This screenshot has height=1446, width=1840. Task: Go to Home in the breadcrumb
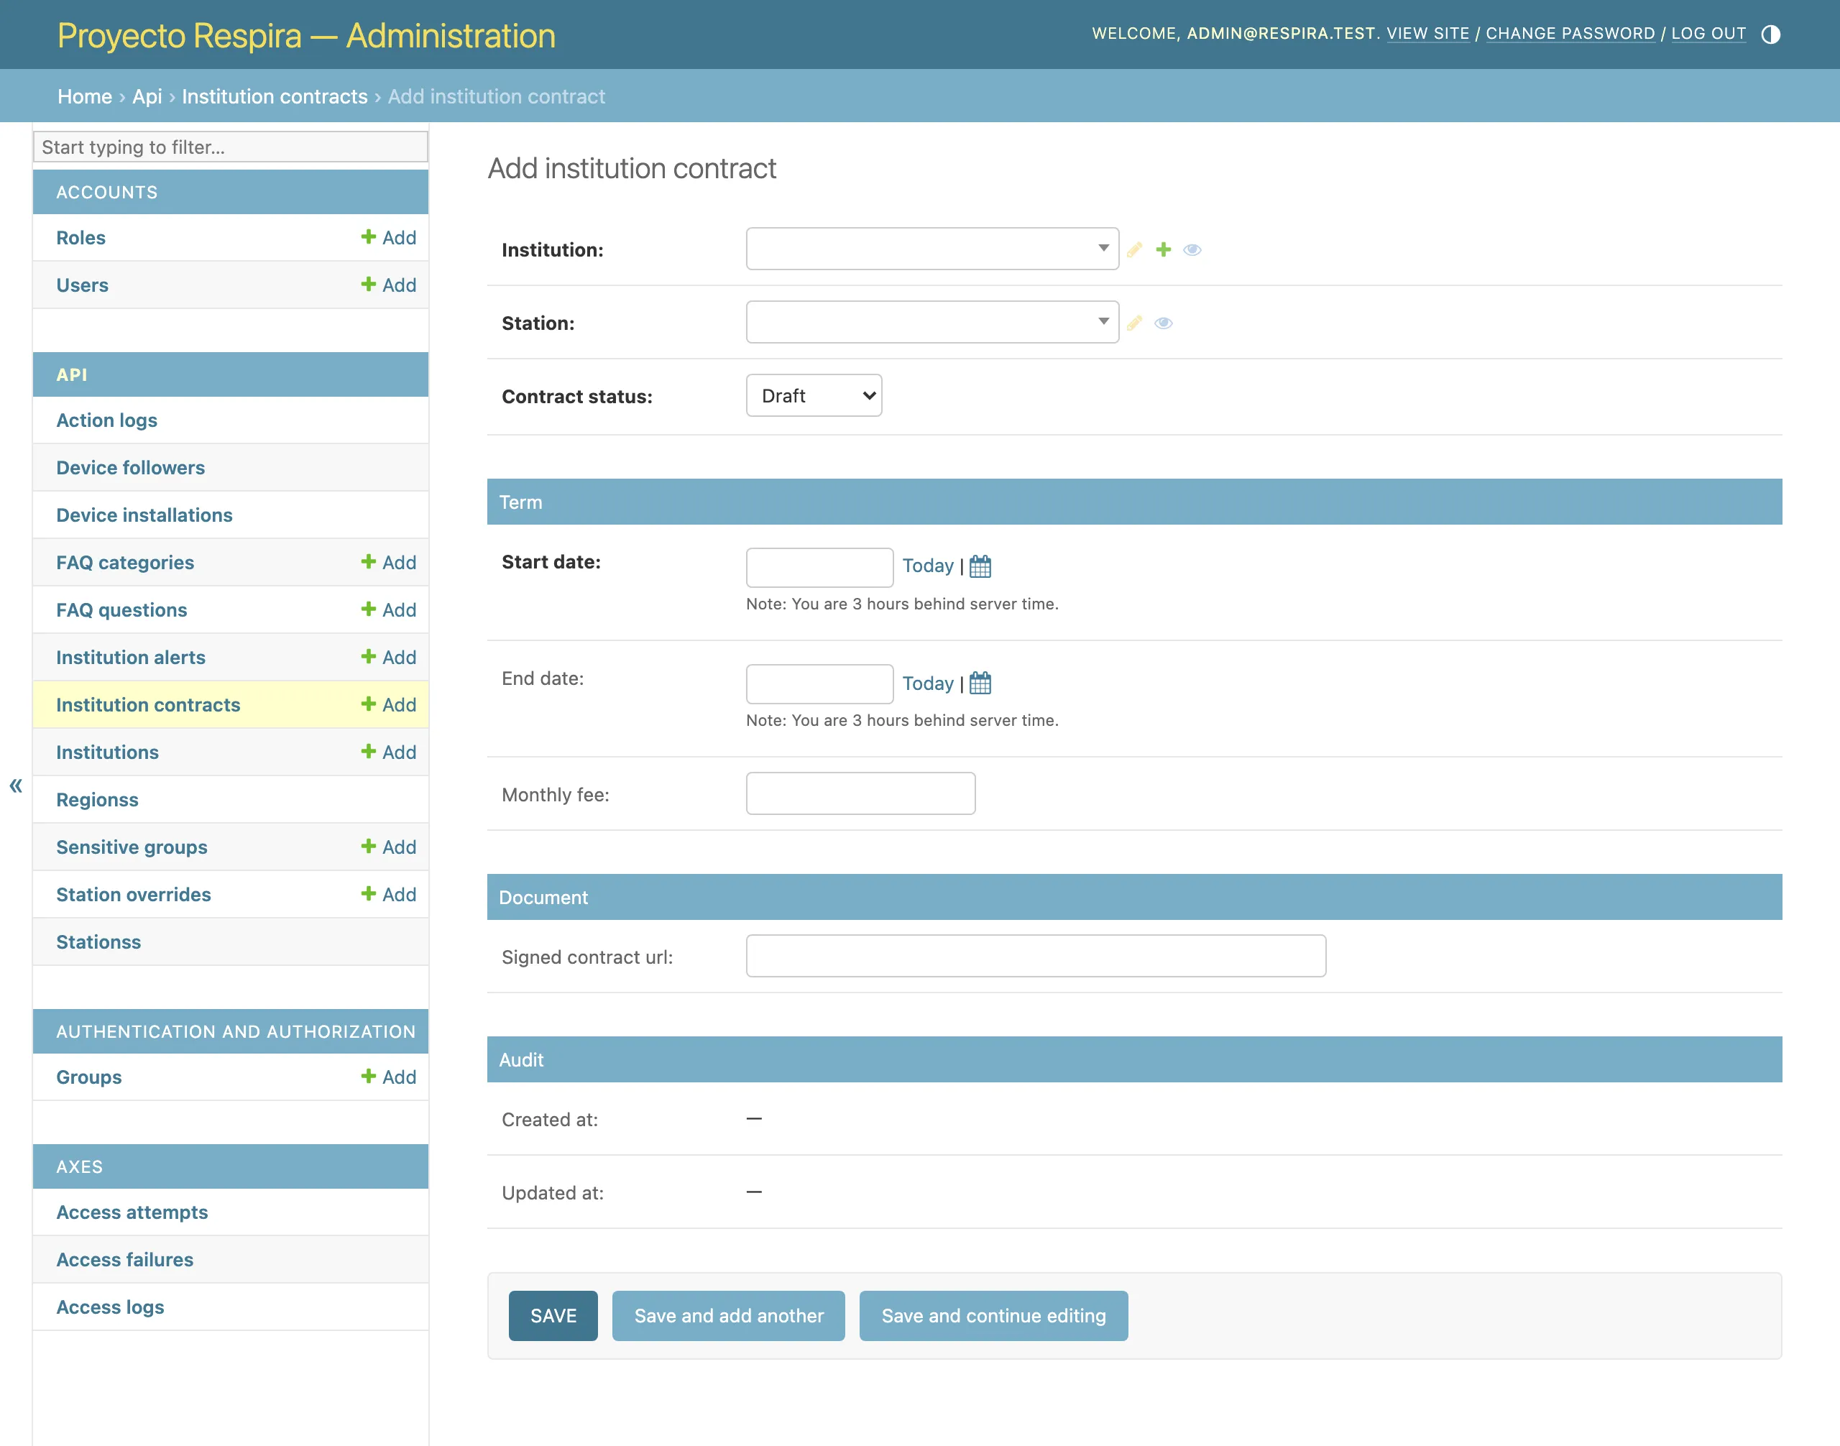coord(85,96)
